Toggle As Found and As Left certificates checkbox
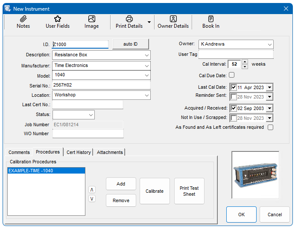 click(270, 127)
